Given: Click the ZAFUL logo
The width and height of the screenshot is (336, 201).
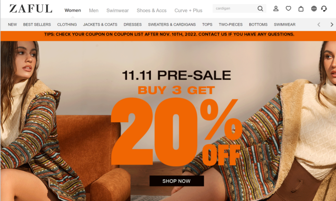Looking at the screenshot, I should (31, 9).
